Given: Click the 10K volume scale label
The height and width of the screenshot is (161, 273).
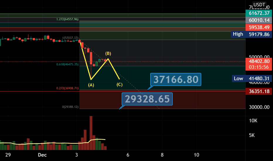Looking at the screenshot, I should pyautogui.click(x=253, y=121).
